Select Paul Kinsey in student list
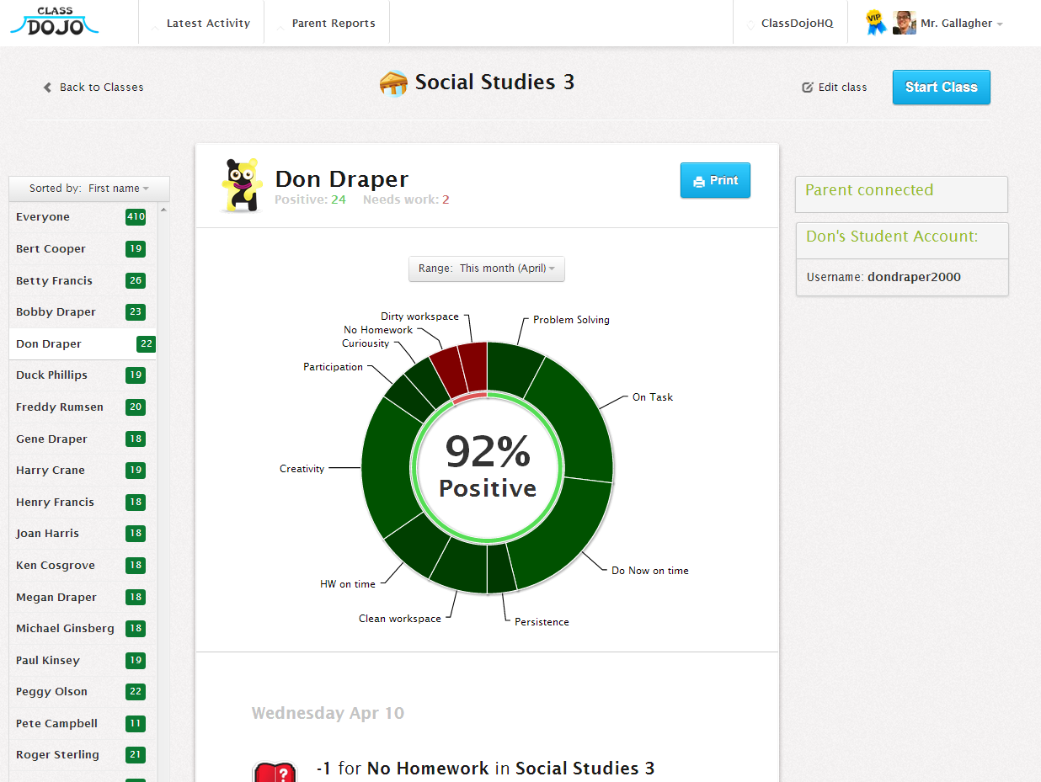The width and height of the screenshot is (1041, 782). pos(82,661)
